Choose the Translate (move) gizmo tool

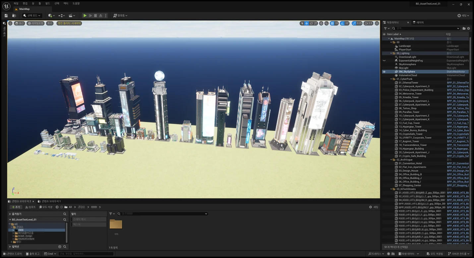click(307, 23)
